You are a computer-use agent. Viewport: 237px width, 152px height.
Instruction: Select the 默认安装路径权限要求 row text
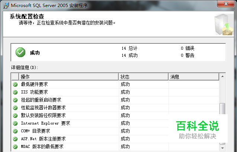click(x=44, y=116)
